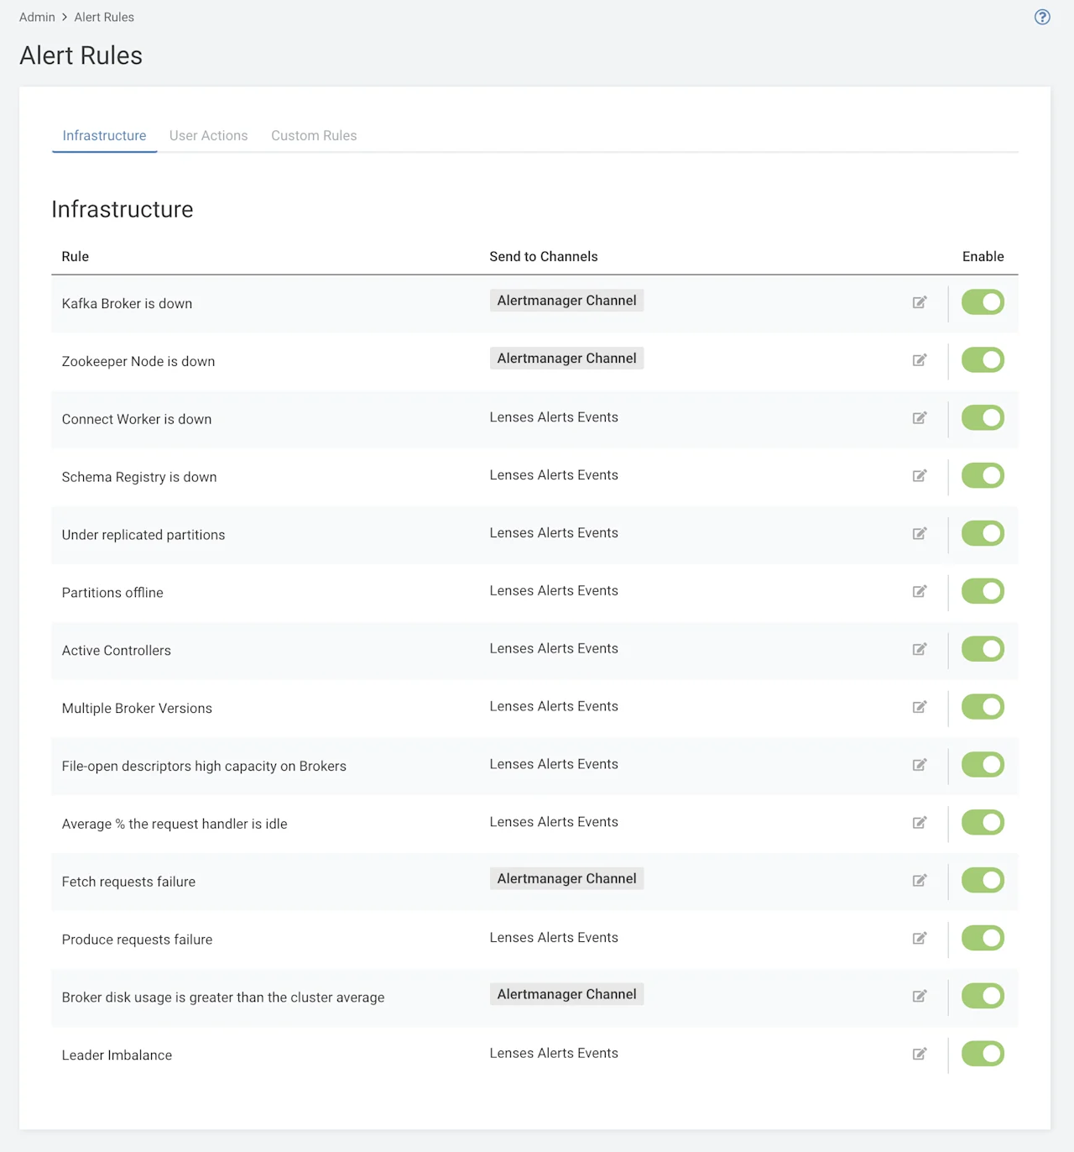
Task: Edit the Connect Worker is down rule
Action: coord(920,418)
